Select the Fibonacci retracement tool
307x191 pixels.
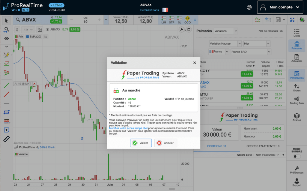(x=7, y=121)
